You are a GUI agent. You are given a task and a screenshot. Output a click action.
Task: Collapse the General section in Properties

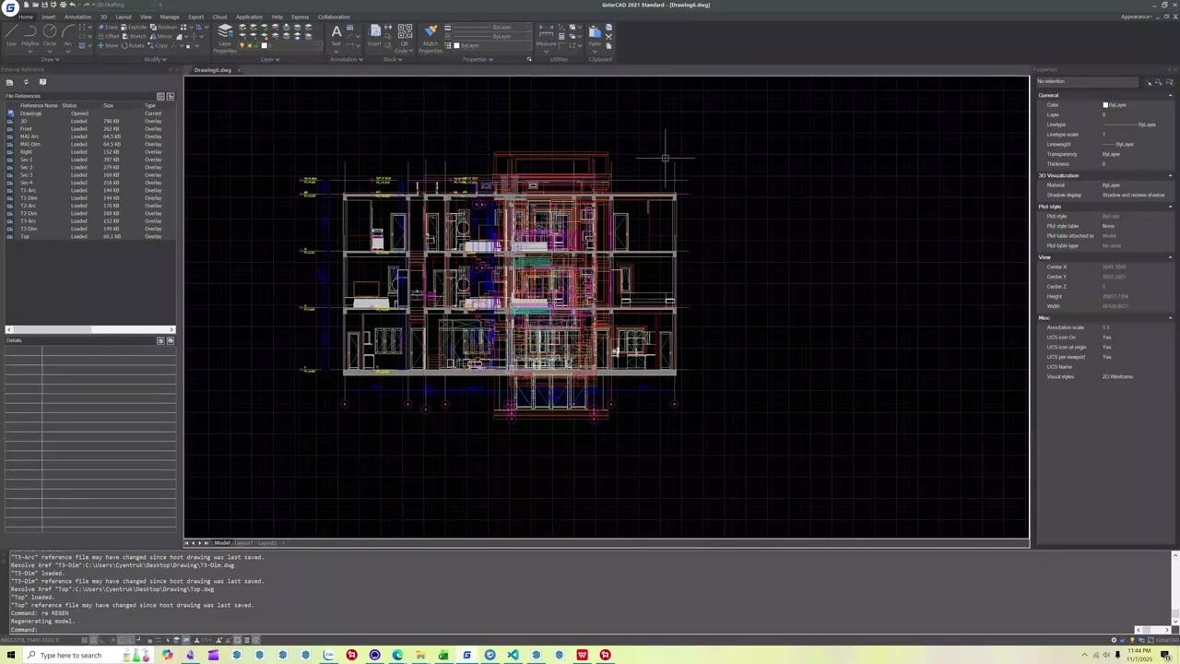(1171, 95)
